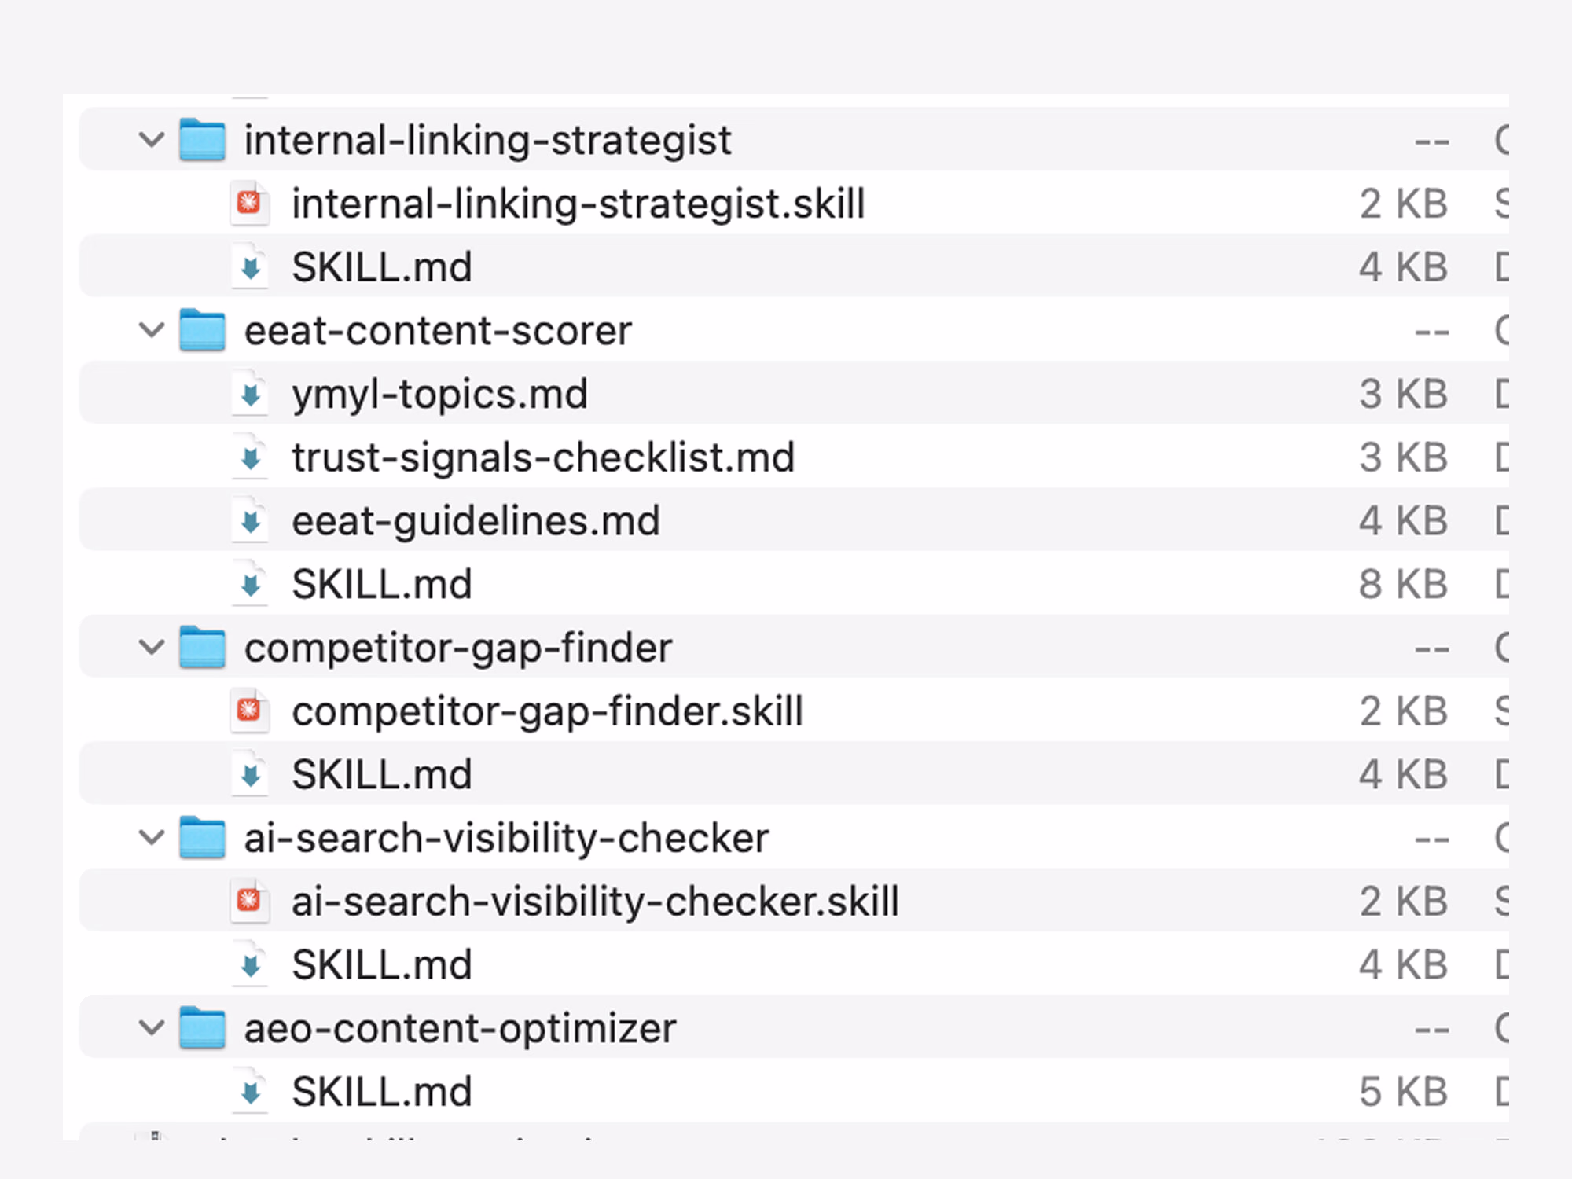Select the 5 KB SKILL.md file
The image size is (1572, 1179).
coord(382,1092)
